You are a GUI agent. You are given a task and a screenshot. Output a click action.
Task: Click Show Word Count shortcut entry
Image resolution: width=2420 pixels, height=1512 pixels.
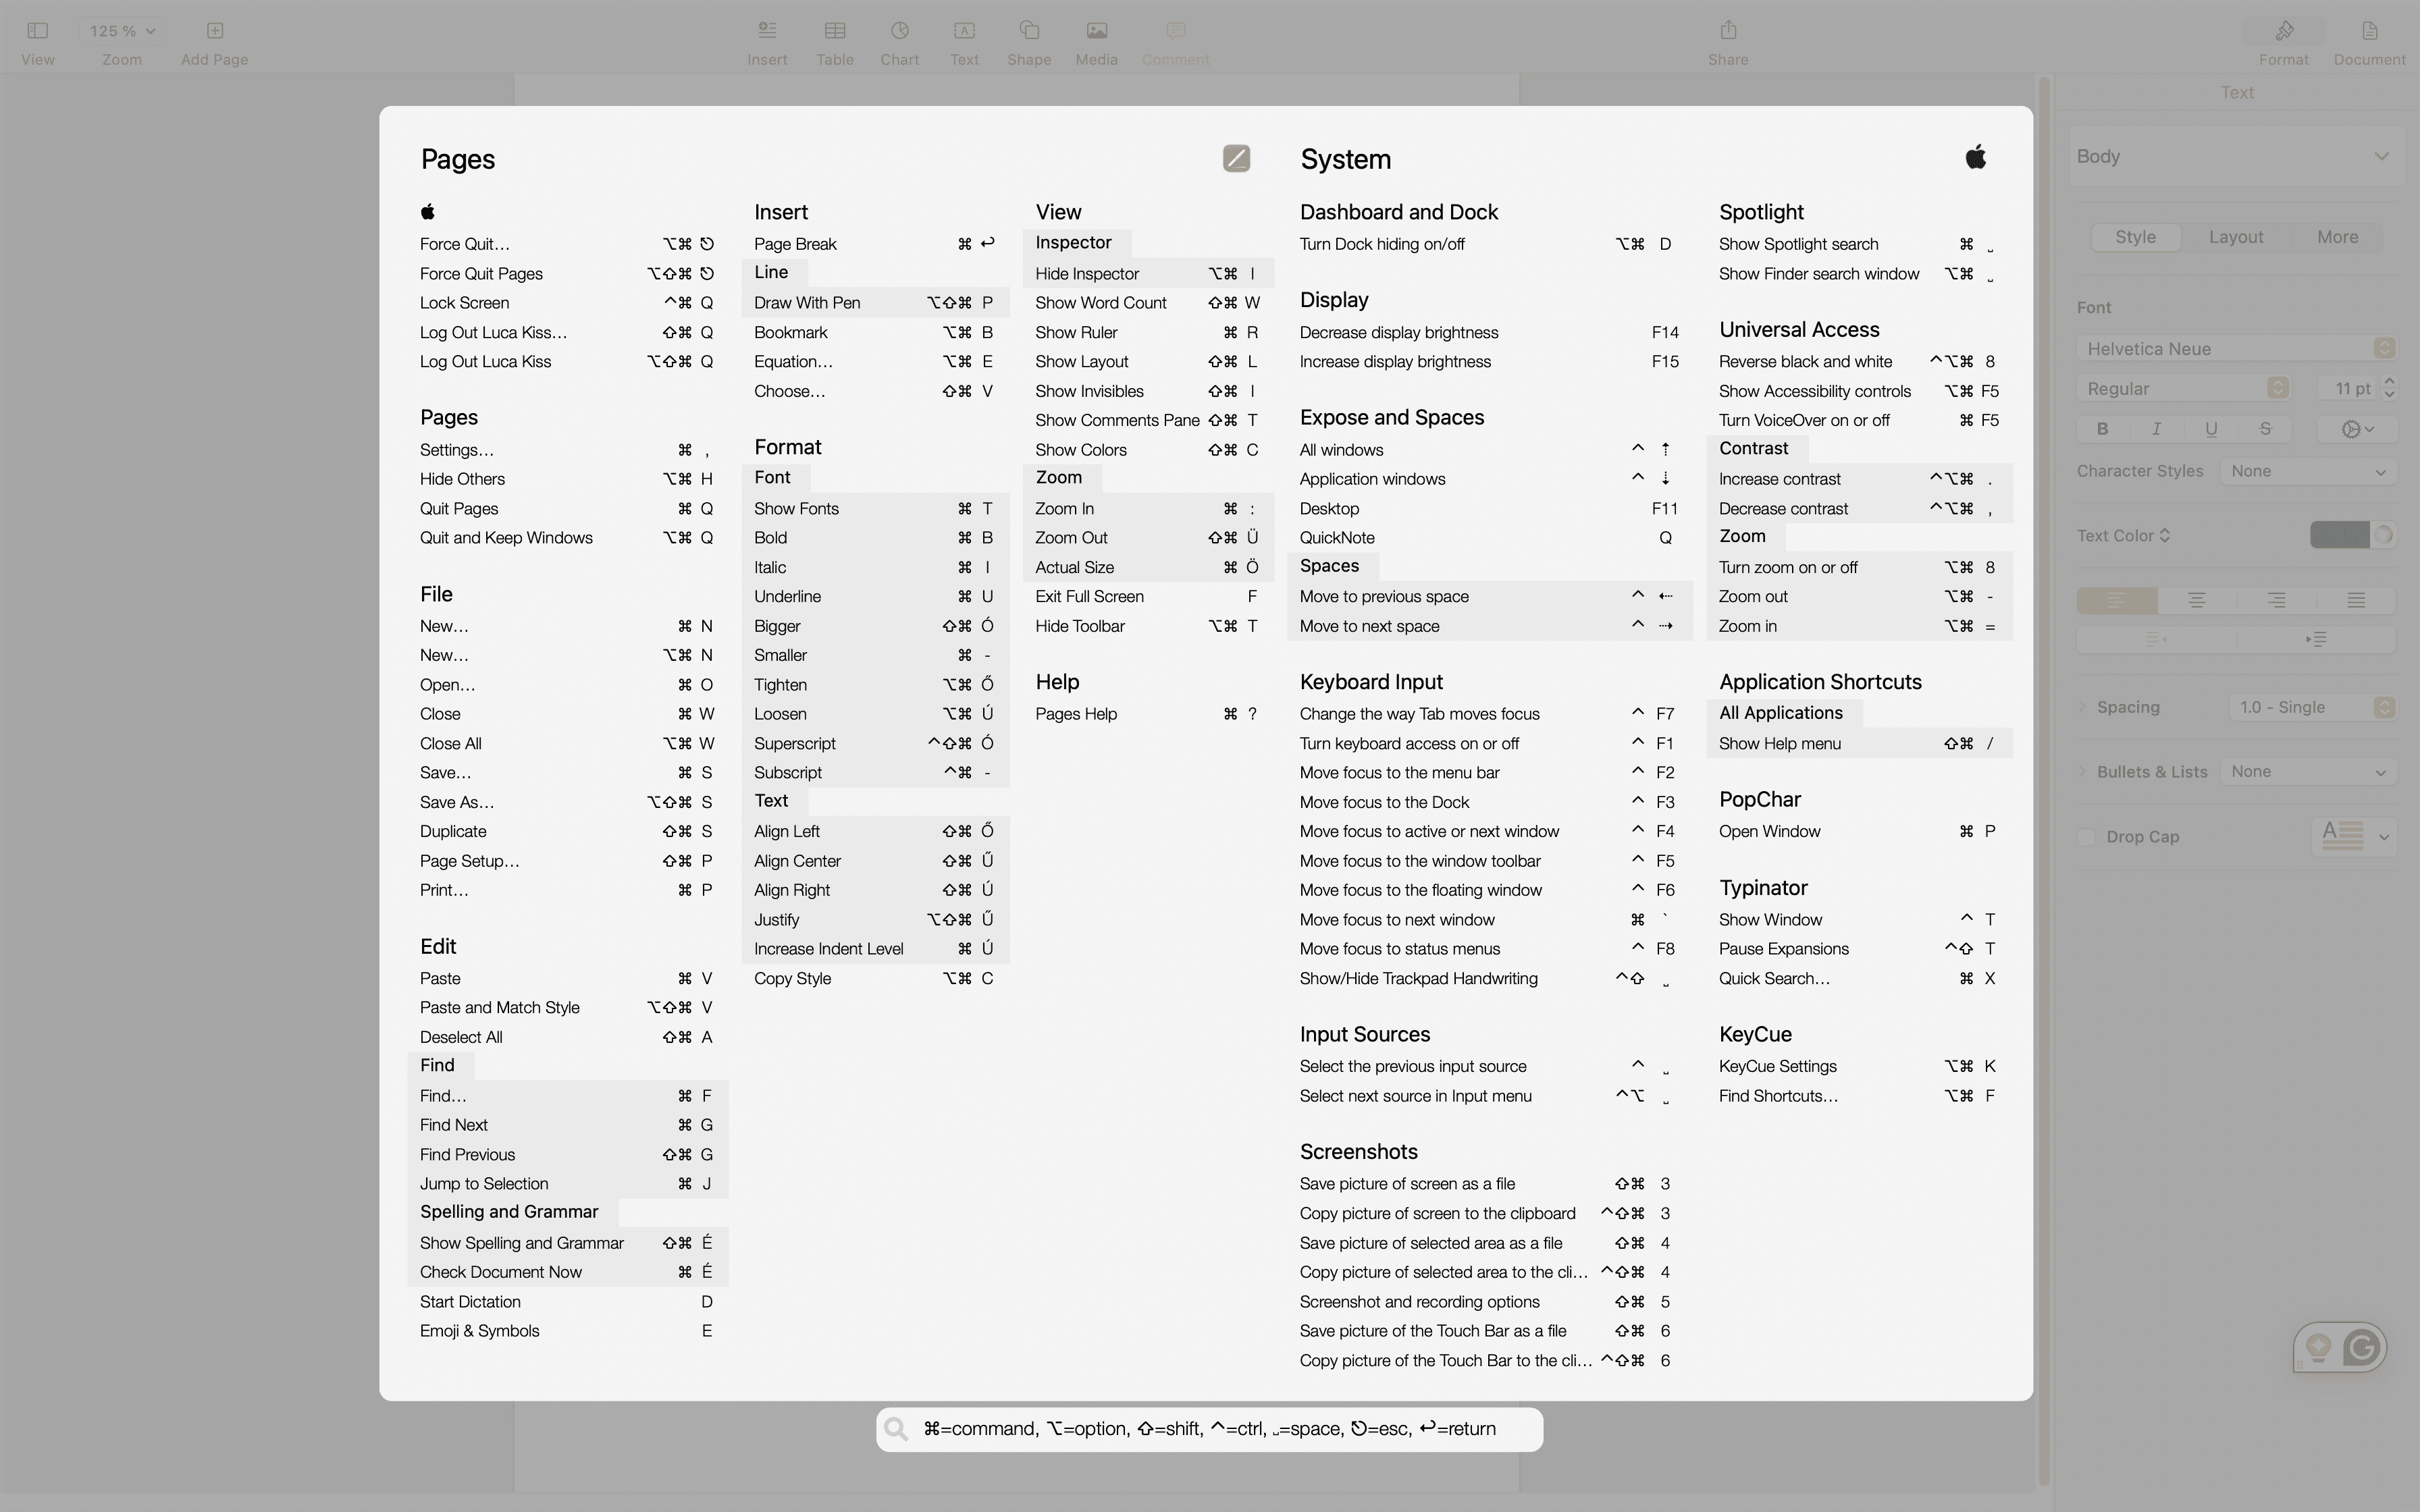(1148, 303)
